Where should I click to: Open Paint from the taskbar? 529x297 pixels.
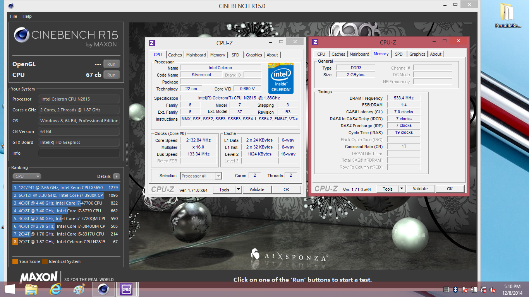(79, 289)
